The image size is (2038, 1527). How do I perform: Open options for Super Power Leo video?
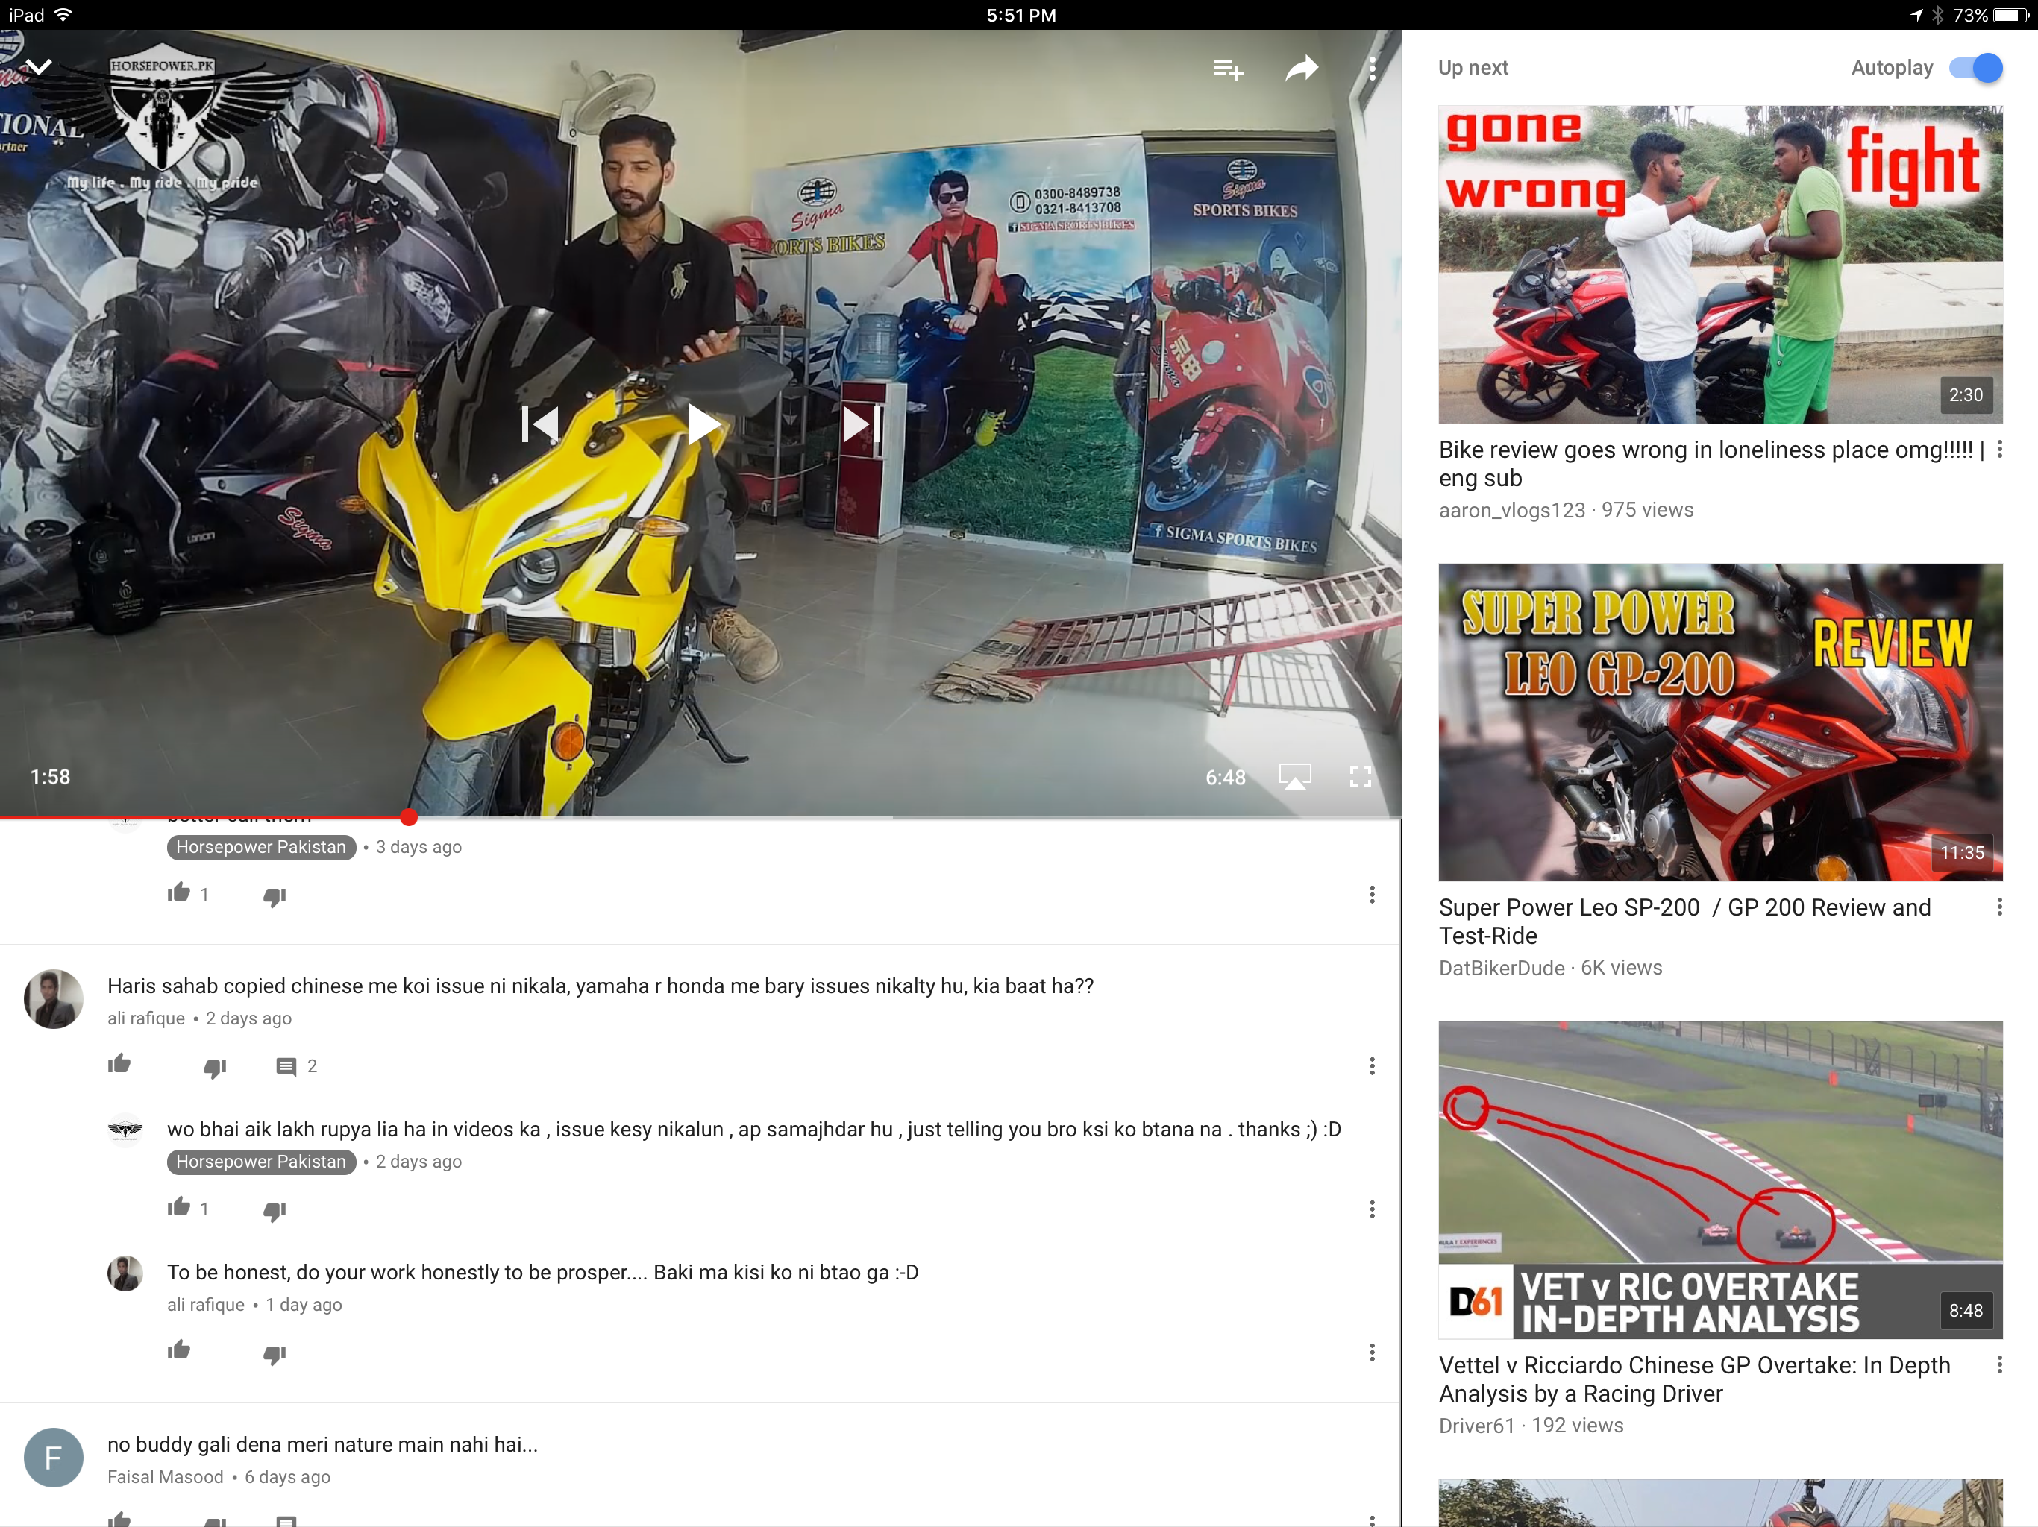click(1999, 907)
